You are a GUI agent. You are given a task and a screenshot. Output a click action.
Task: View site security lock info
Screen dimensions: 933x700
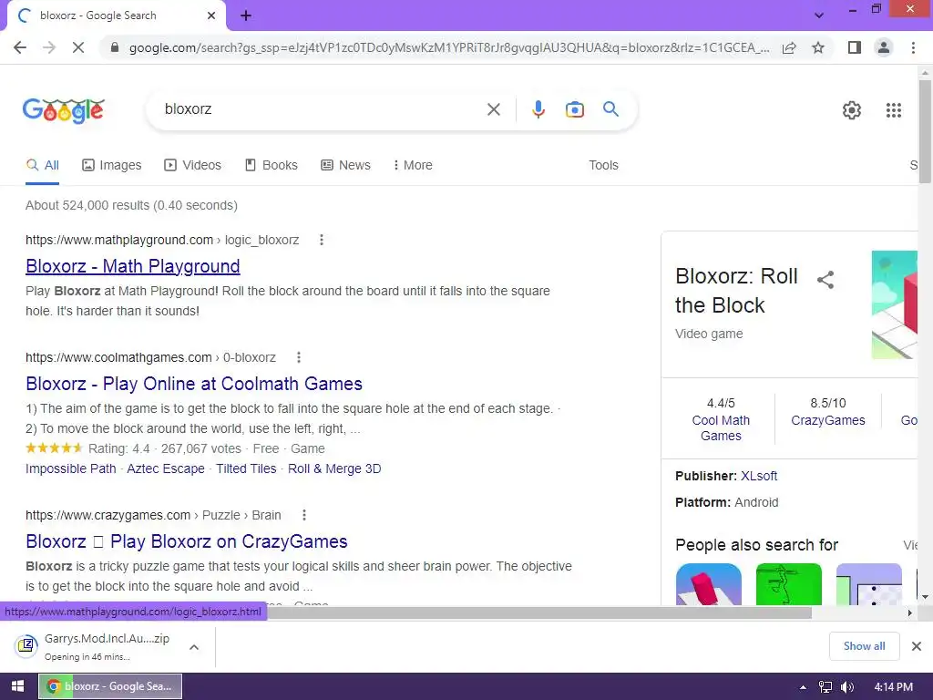pos(115,47)
